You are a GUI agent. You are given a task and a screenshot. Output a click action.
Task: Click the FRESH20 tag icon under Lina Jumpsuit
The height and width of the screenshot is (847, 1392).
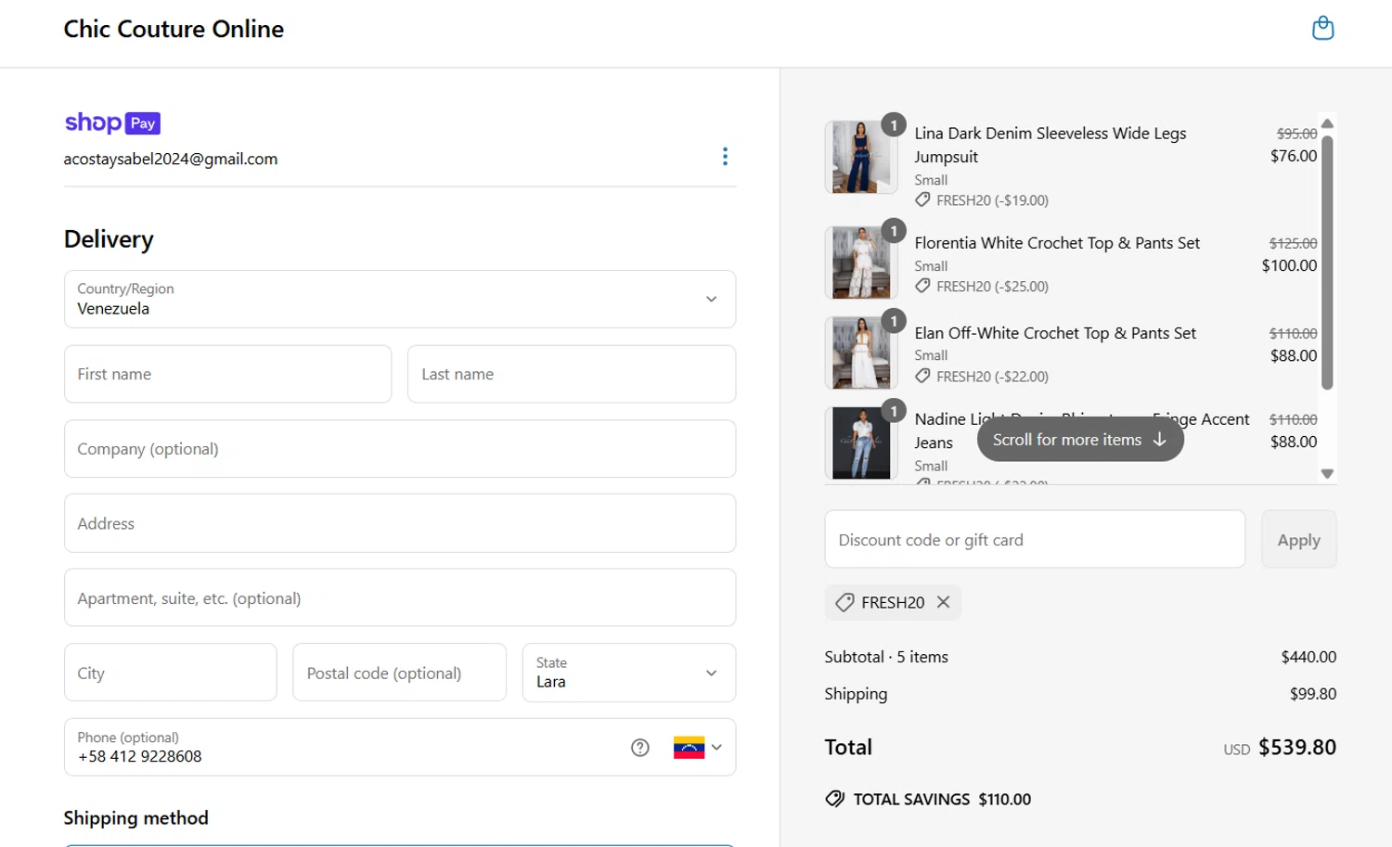click(922, 200)
